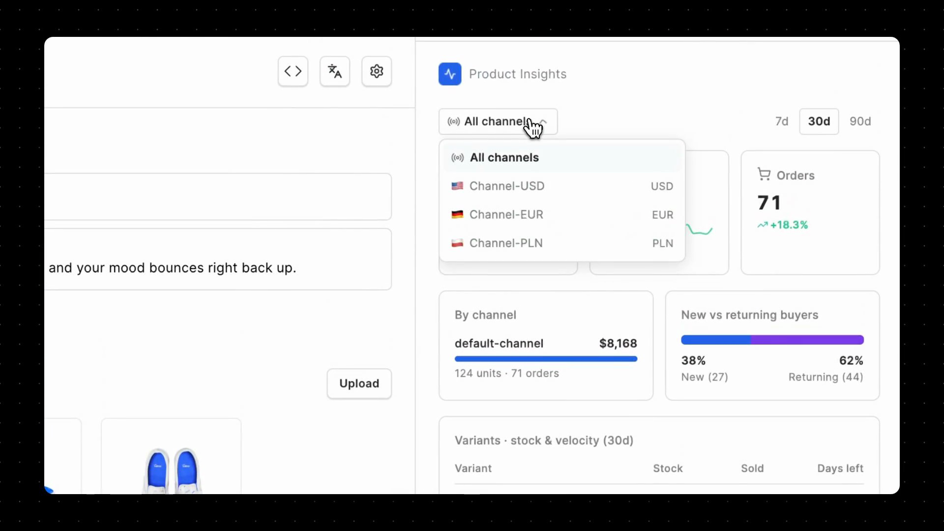Select All channels option in list

(562, 158)
